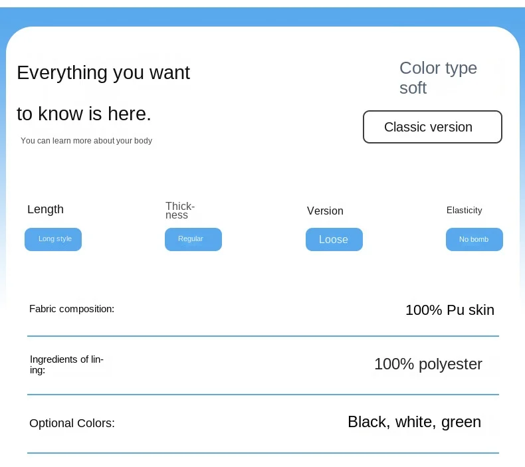525x467 pixels.
Task: Click the Thickness label
Action: [x=180, y=211]
